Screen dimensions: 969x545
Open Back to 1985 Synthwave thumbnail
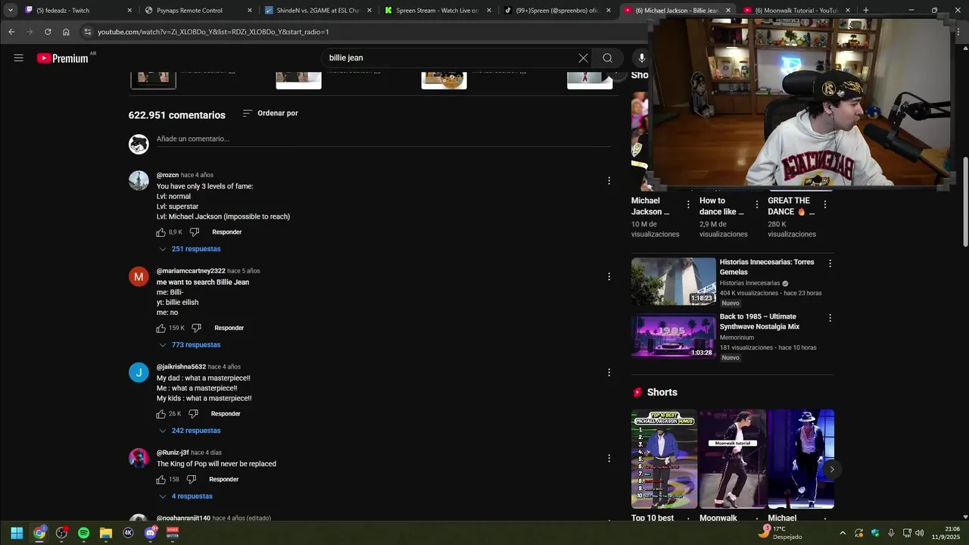coord(673,335)
